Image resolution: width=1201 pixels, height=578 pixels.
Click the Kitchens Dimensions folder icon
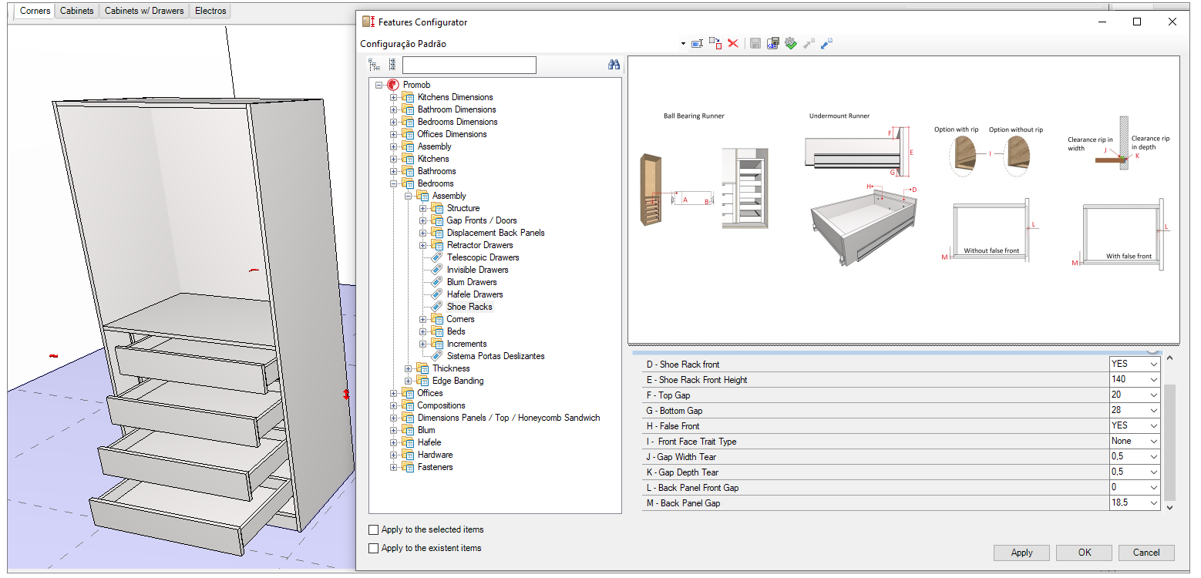coord(408,97)
